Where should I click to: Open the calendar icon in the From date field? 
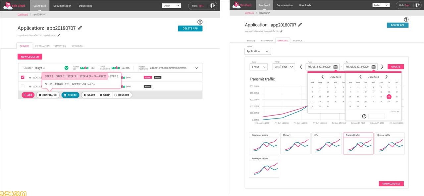pyautogui.click(x=335, y=67)
